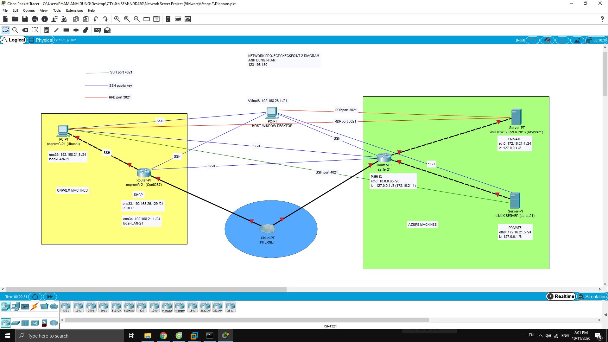
Task: Select the Draw Rectangle tool
Action: (66, 30)
